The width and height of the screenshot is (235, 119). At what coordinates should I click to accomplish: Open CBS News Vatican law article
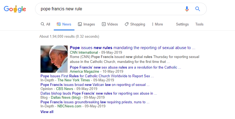[95, 85]
